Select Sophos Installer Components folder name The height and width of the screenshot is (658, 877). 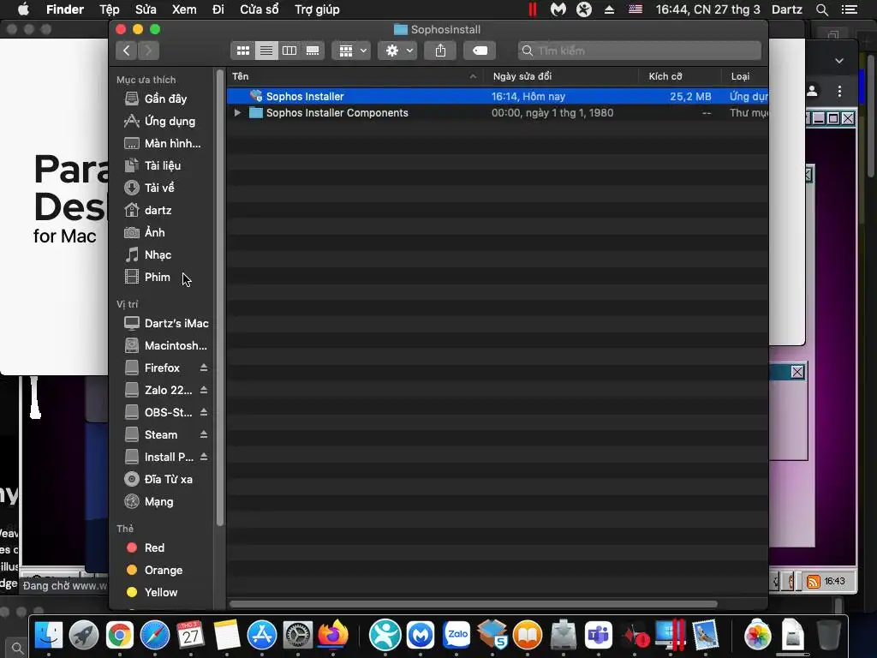point(337,113)
